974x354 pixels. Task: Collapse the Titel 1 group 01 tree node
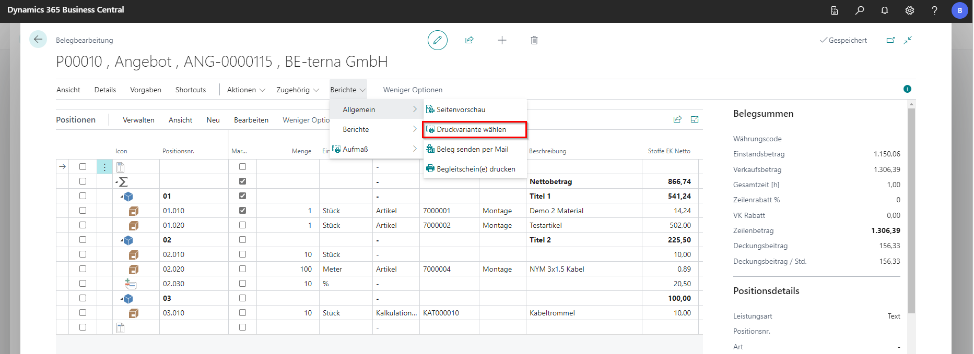pos(122,197)
